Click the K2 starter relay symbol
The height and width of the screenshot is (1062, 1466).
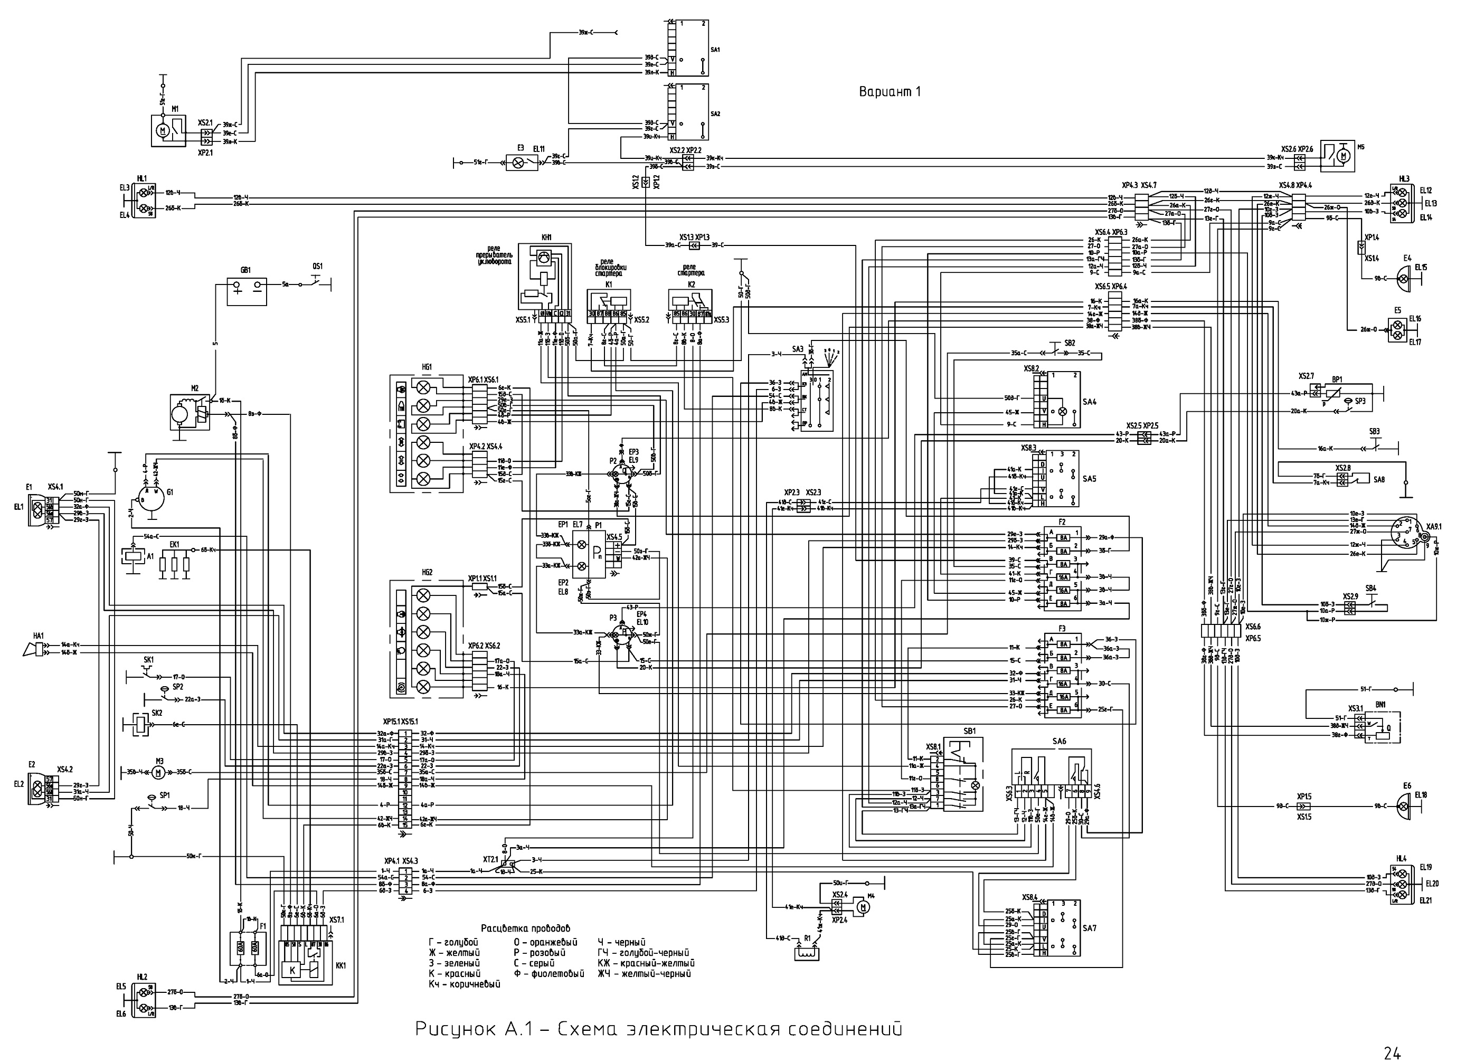pos(689,306)
